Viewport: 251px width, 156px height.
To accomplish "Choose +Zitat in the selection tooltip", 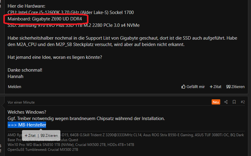I will coord(30,136).
